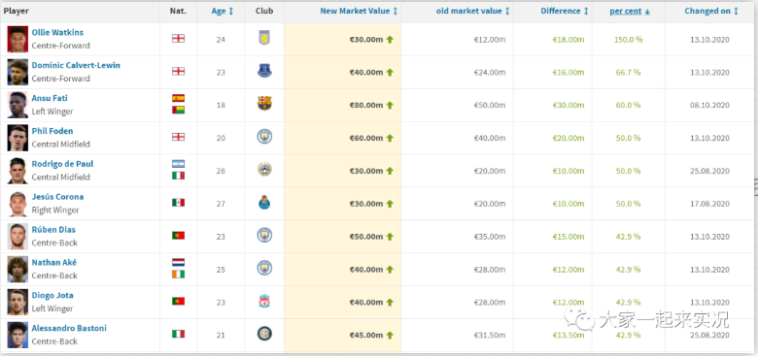Viewport: 758px width, 356px height.
Task: Select the FC Porto club crest
Action: pos(264,203)
